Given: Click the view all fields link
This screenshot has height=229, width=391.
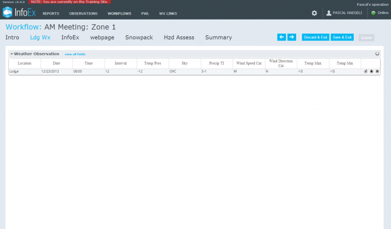Looking at the screenshot, I should [x=75, y=54].
